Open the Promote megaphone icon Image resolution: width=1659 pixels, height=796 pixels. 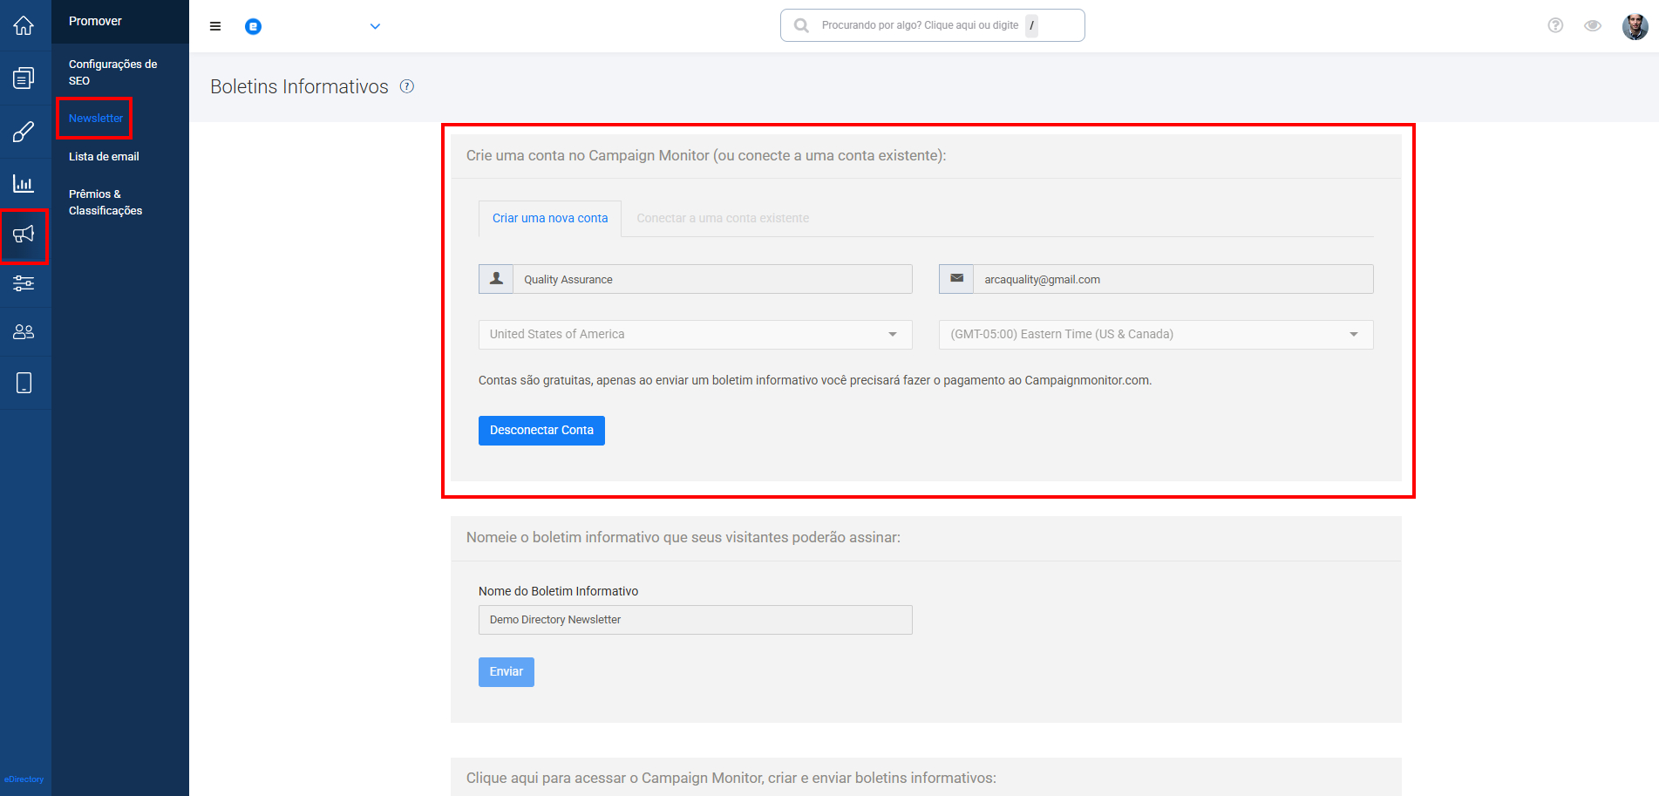click(x=24, y=234)
